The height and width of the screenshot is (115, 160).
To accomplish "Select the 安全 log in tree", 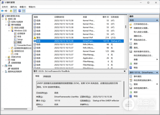I will [x=19, y=37].
